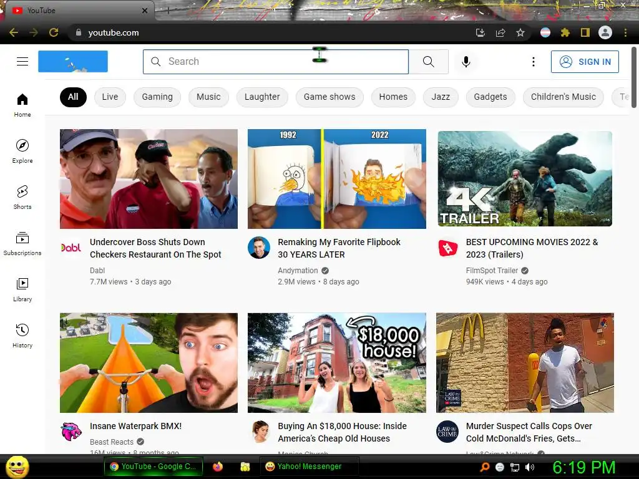Screen dimensions: 639x479
Task: Select the Homes filter chip
Action: 393,97
